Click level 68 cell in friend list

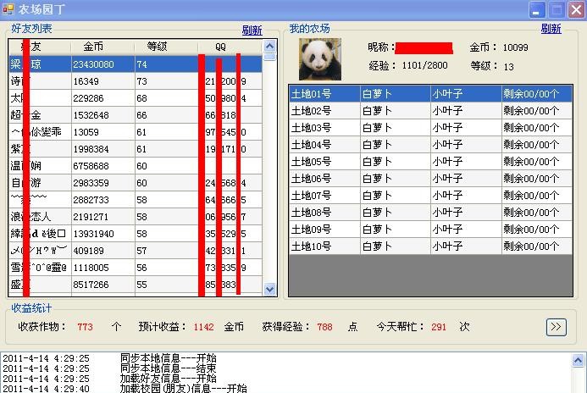pos(166,98)
